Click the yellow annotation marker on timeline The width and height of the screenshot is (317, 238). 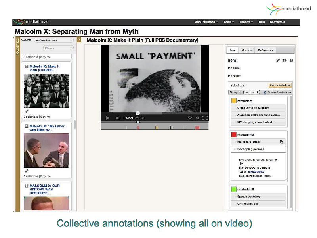(x=157, y=127)
